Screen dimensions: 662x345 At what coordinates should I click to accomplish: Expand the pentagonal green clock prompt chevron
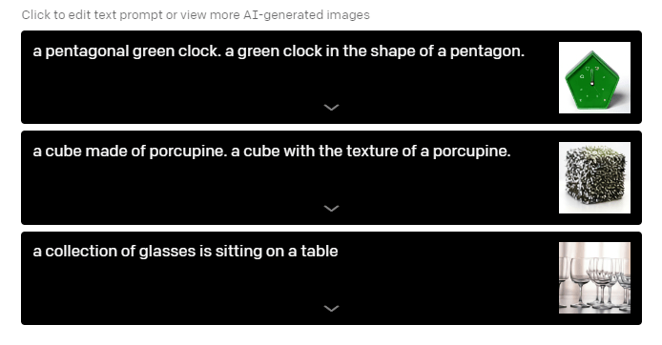331,108
